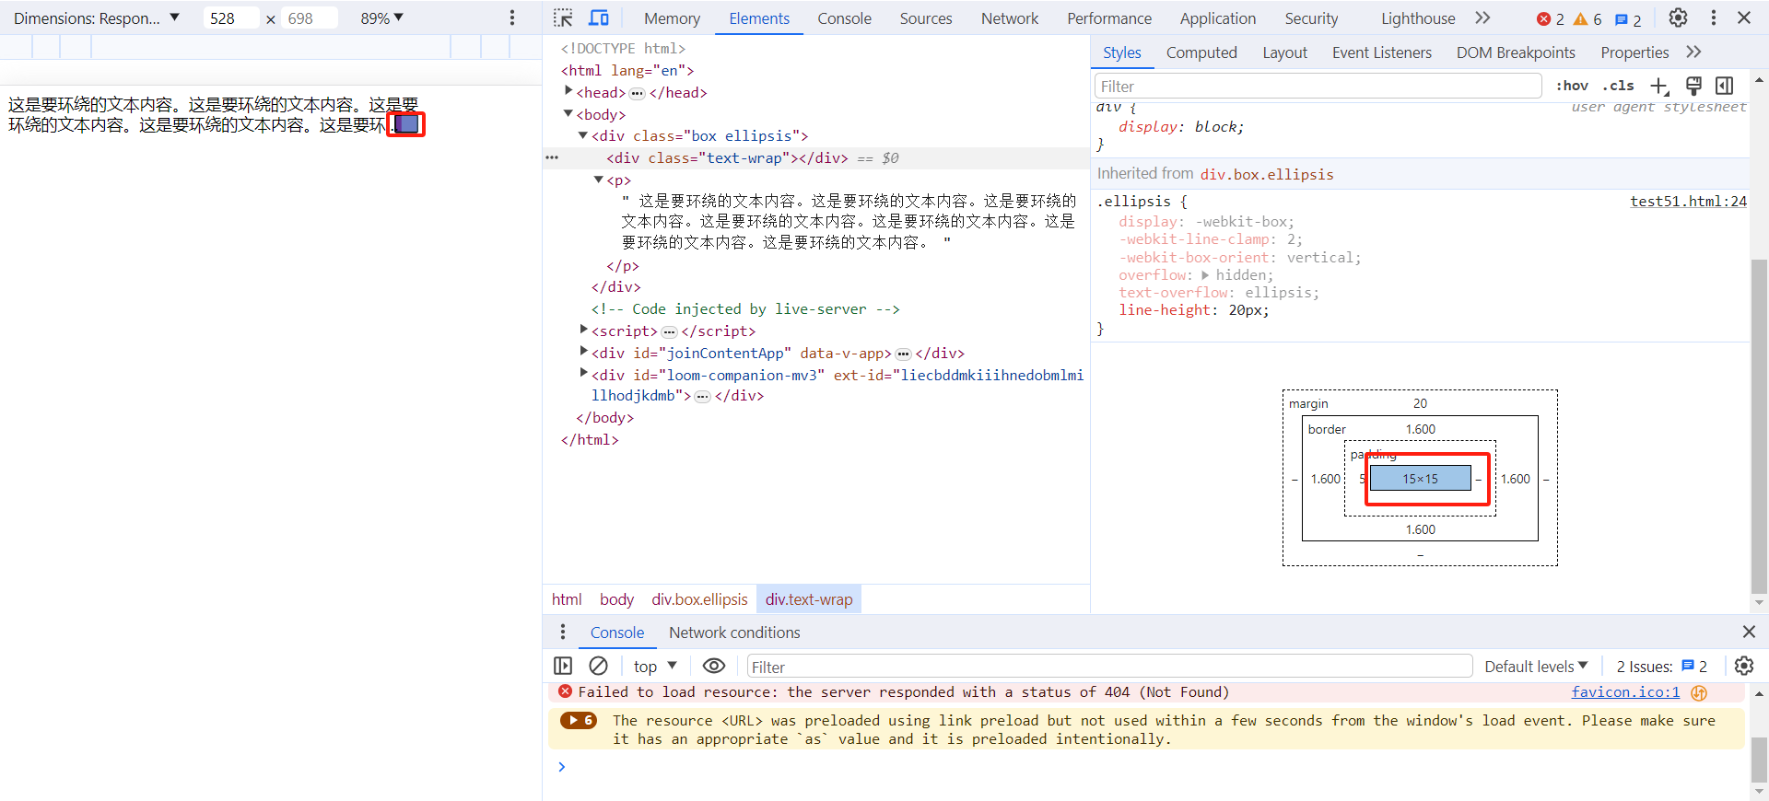Open the 89% zoom dropdown
The image size is (1769, 801).
(x=381, y=18)
